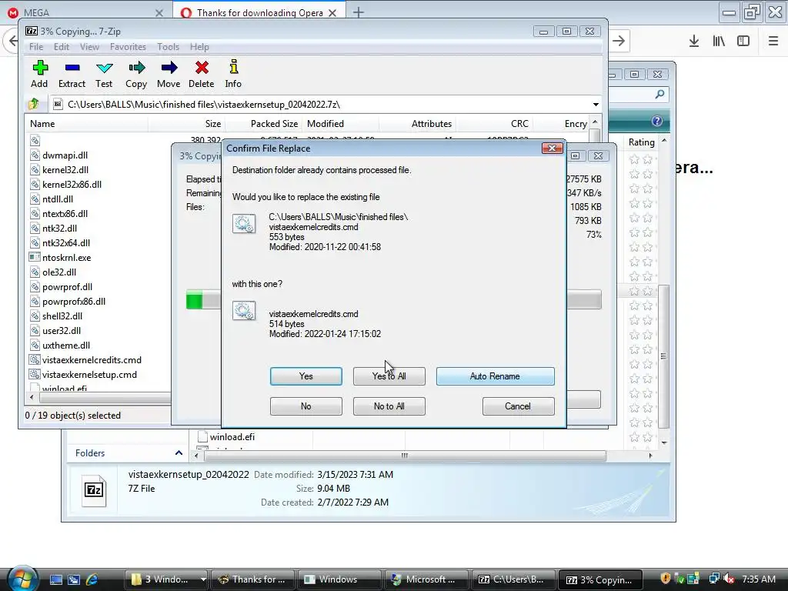
Task: Click the Copy toolbar icon
Action: [x=136, y=68]
